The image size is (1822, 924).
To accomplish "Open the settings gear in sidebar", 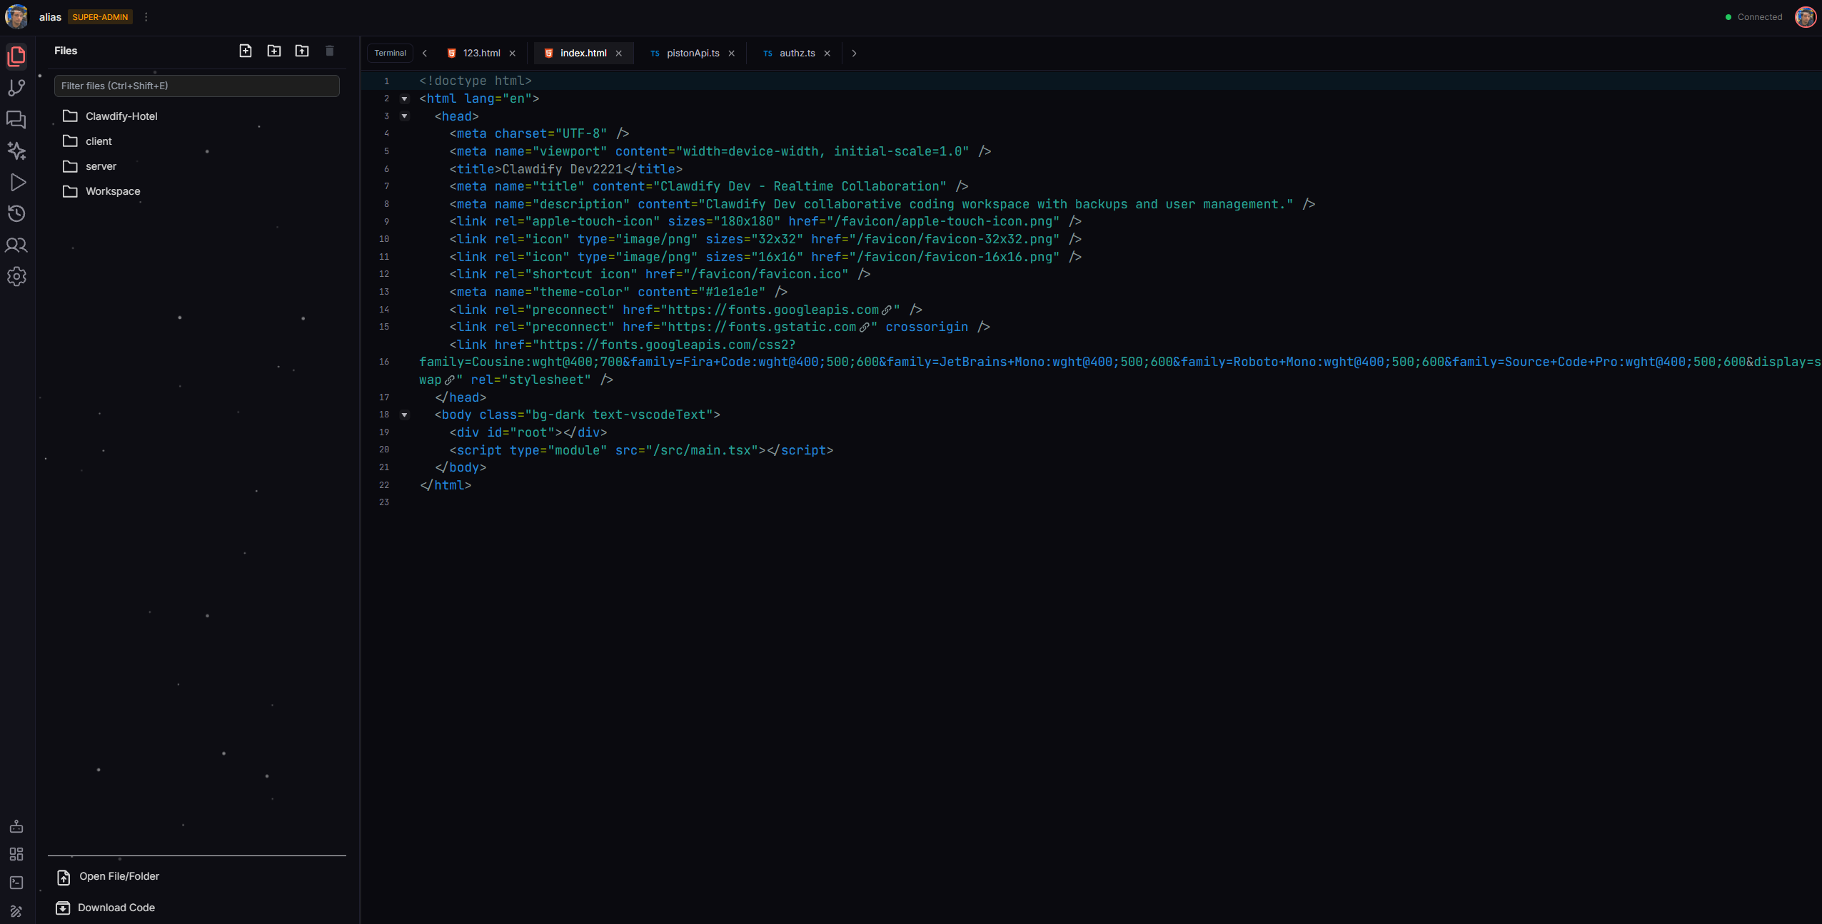I will click(16, 277).
